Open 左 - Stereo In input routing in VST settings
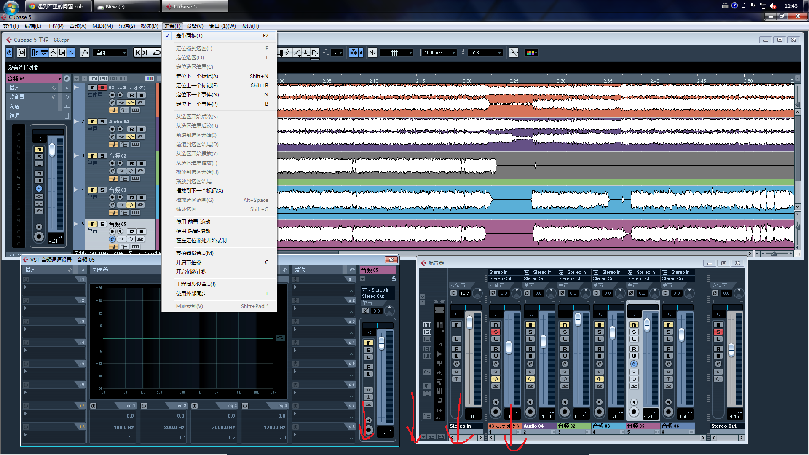The width and height of the screenshot is (809, 455). pos(378,290)
